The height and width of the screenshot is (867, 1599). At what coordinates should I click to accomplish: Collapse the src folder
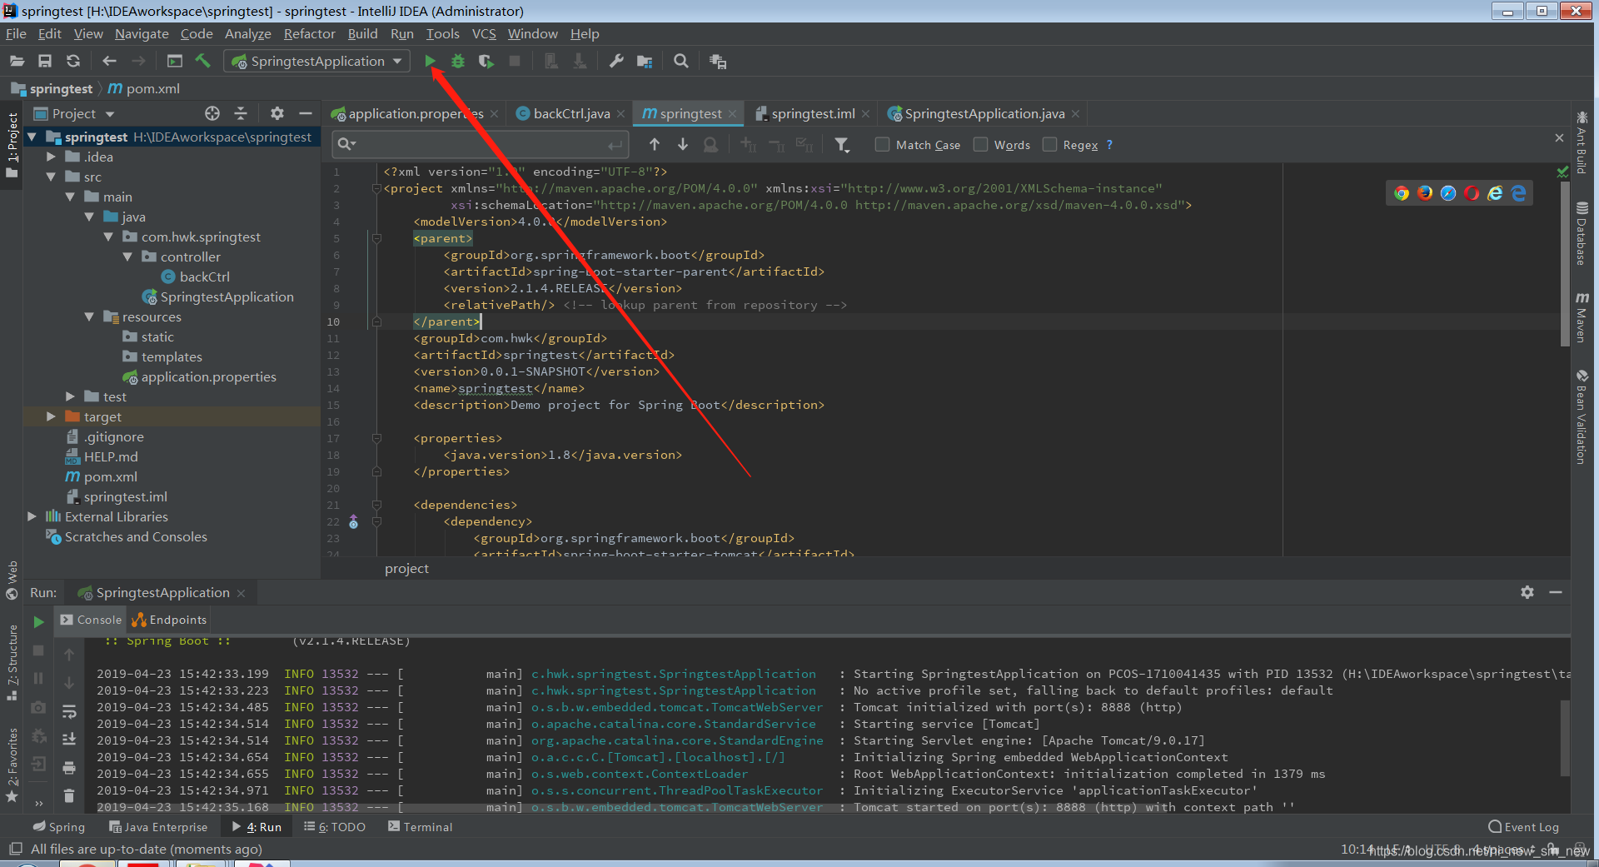51,177
